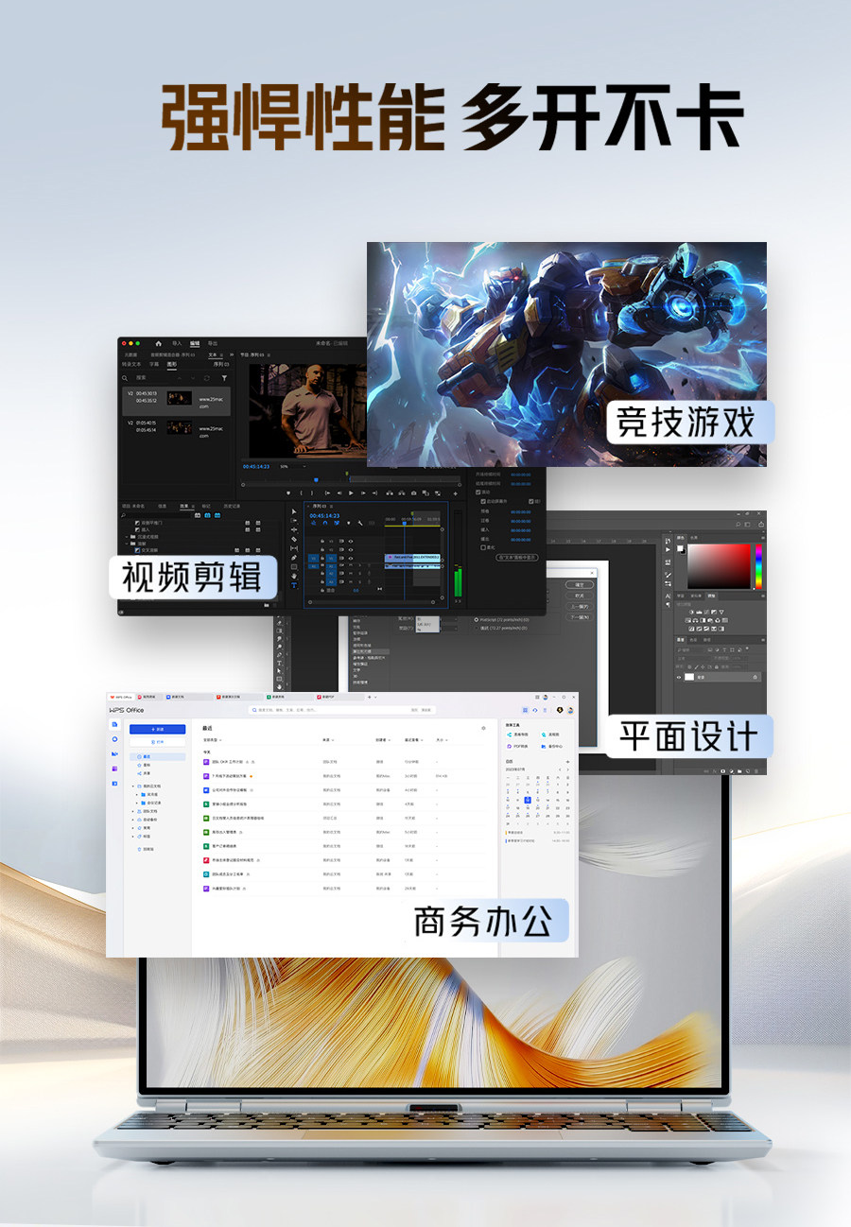This screenshot has height=1227, width=851.
Task: Click the rainbow hue slider in the Color panel
Action: (x=759, y=566)
